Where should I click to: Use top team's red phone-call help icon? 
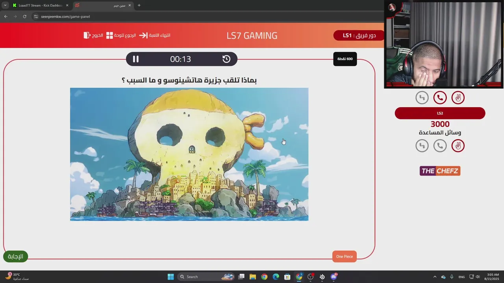tap(440, 97)
